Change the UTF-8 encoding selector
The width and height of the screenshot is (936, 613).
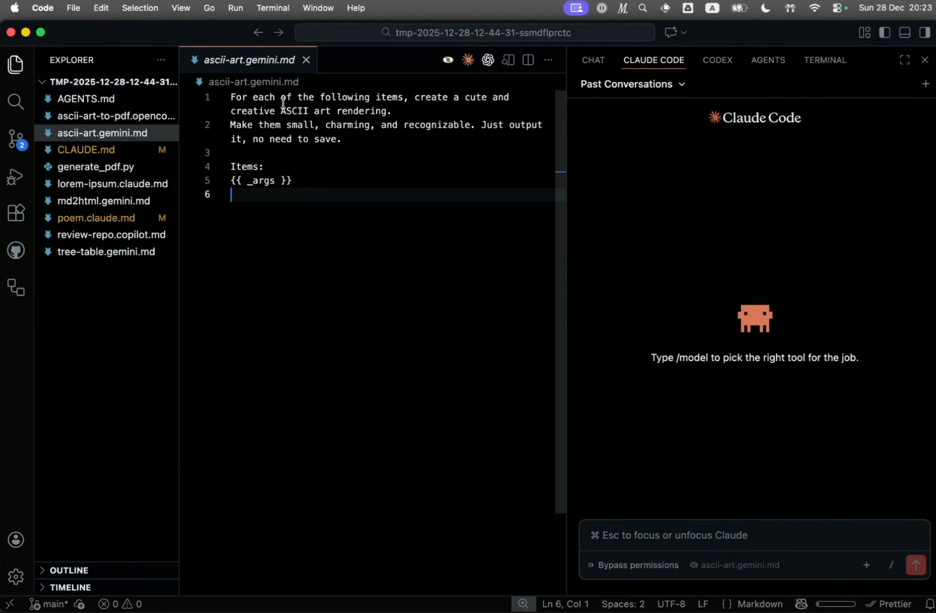[671, 604]
